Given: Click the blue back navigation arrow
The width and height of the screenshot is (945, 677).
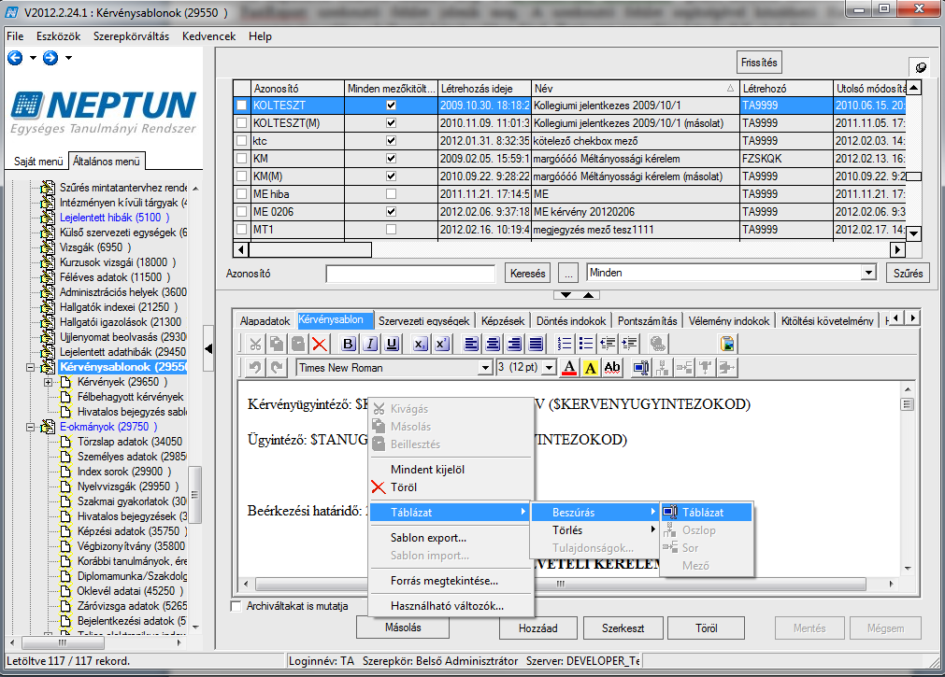Looking at the screenshot, I should pyautogui.click(x=15, y=58).
